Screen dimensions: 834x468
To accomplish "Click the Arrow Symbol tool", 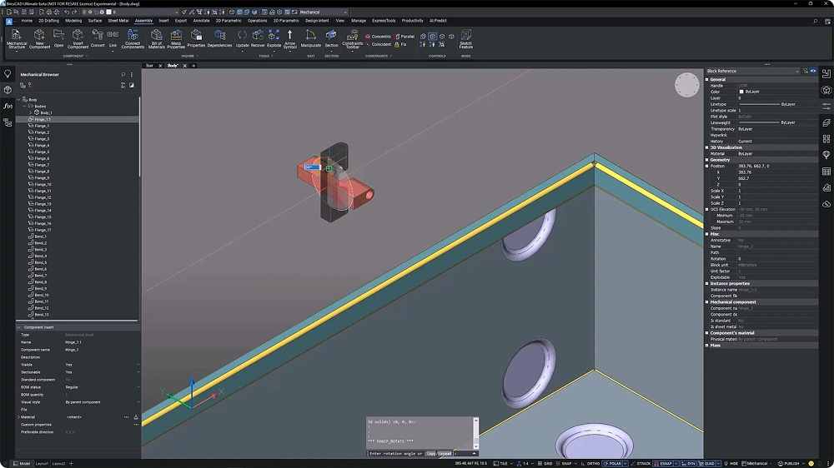I will [290, 39].
